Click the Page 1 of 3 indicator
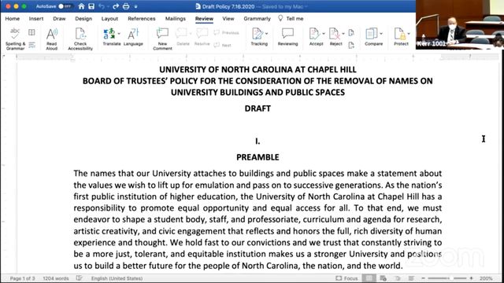The height and width of the screenshot is (283, 504). (x=22, y=278)
